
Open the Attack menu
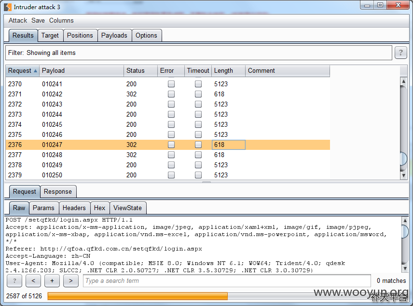(x=18, y=21)
